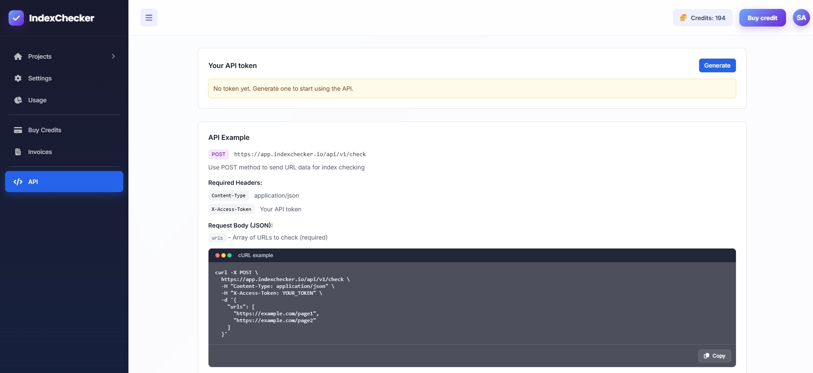Click the IndexChecker checkmark logo icon
Image resolution: width=813 pixels, height=373 pixels.
click(x=16, y=18)
